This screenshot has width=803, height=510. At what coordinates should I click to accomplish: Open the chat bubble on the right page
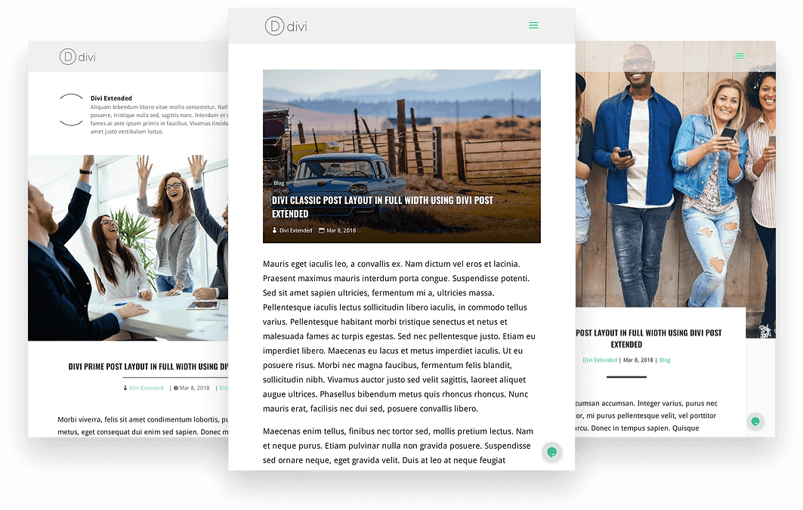755,422
